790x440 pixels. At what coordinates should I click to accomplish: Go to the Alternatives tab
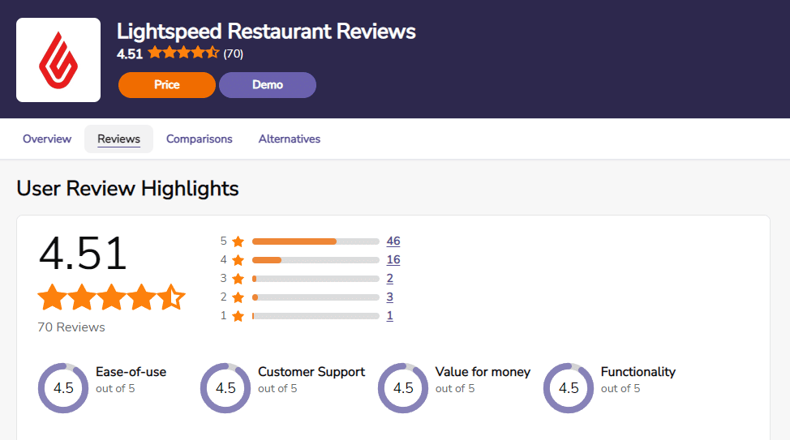pyautogui.click(x=290, y=139)
